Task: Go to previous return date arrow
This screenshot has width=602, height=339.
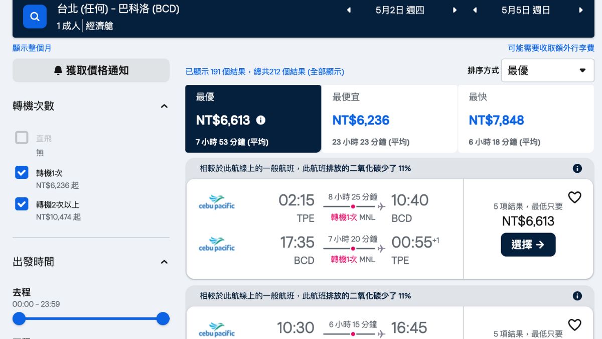Action: coord(475,10)
